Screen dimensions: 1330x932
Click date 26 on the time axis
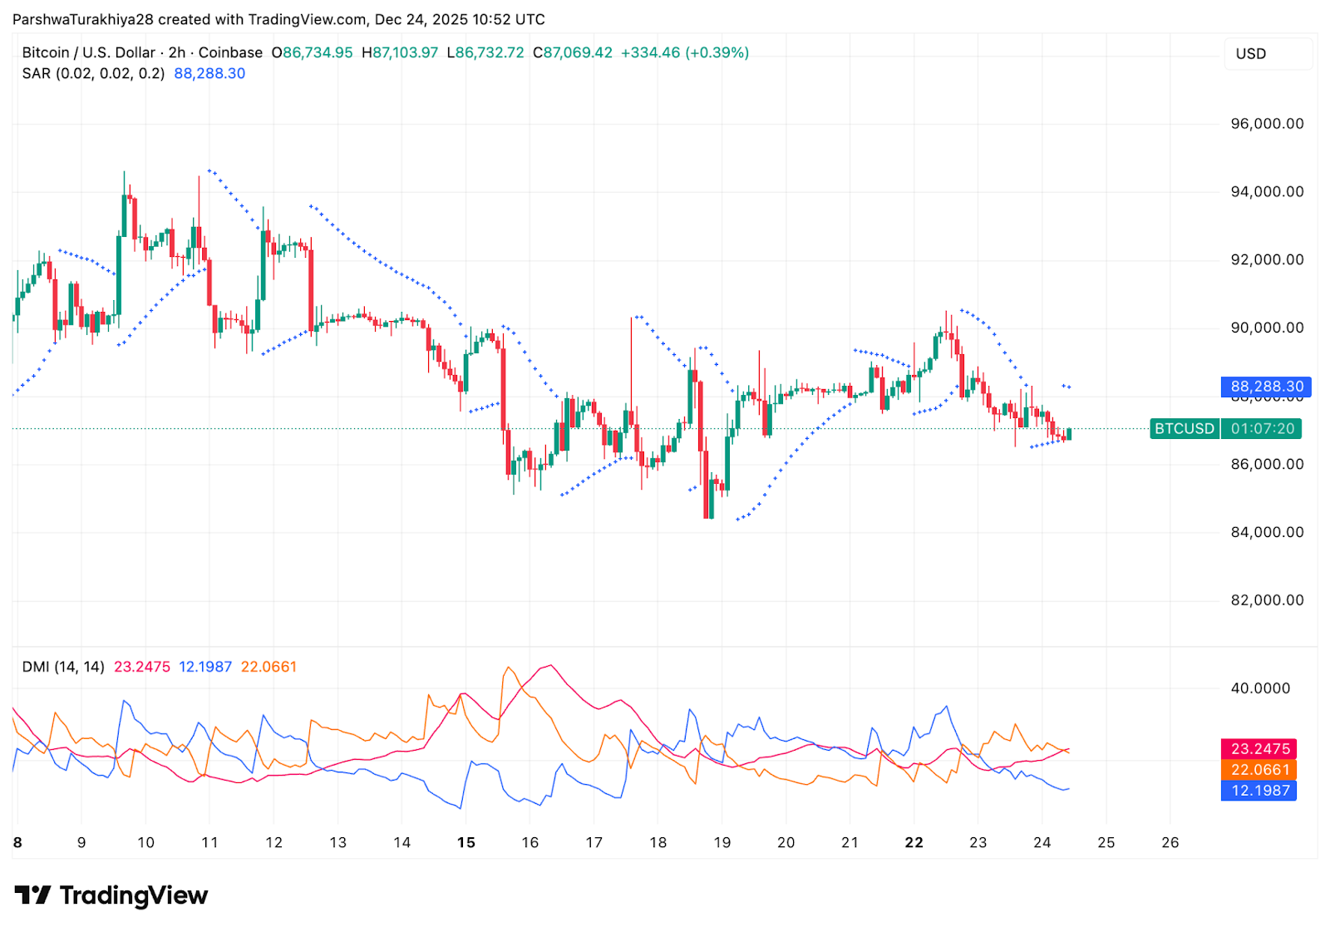click(x=1170, y=842)
